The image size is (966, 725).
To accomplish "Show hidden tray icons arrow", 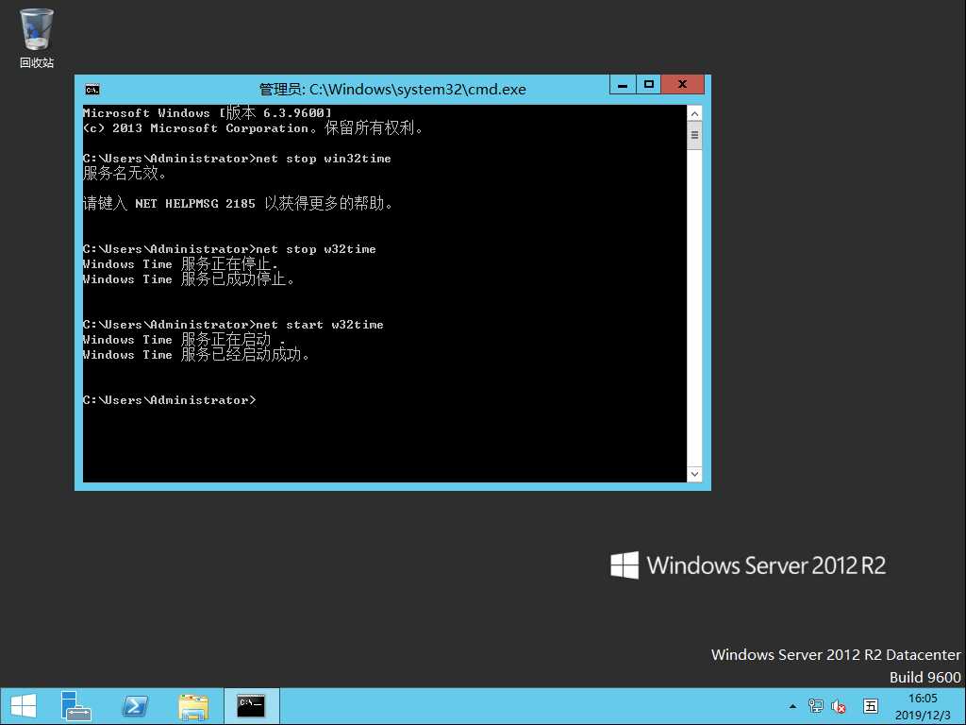I will tap(792, 706).
